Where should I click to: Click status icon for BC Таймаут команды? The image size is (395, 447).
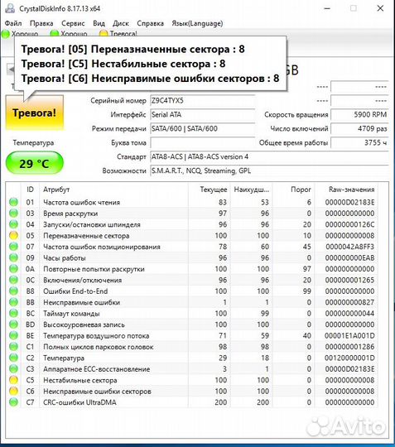click(x=13, y=313)
